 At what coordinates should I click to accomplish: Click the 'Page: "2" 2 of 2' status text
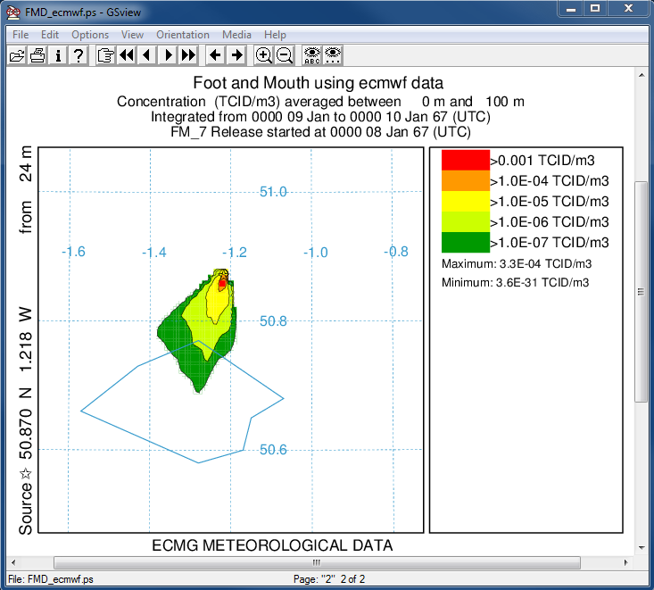(329, 579)
